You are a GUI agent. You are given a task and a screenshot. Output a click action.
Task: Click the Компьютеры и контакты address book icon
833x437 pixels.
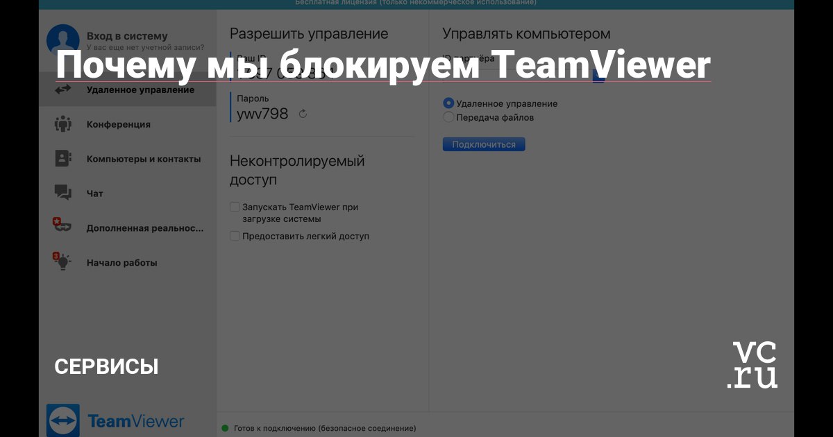tap(63, 158)
